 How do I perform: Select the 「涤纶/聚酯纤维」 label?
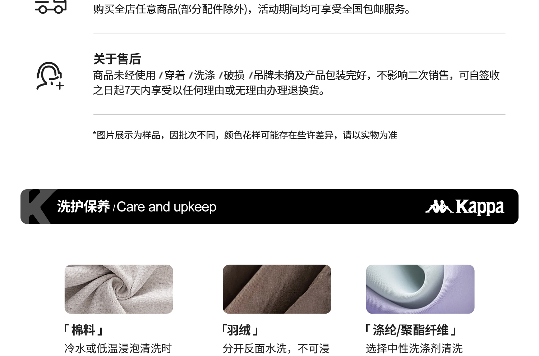click(410, 330)
